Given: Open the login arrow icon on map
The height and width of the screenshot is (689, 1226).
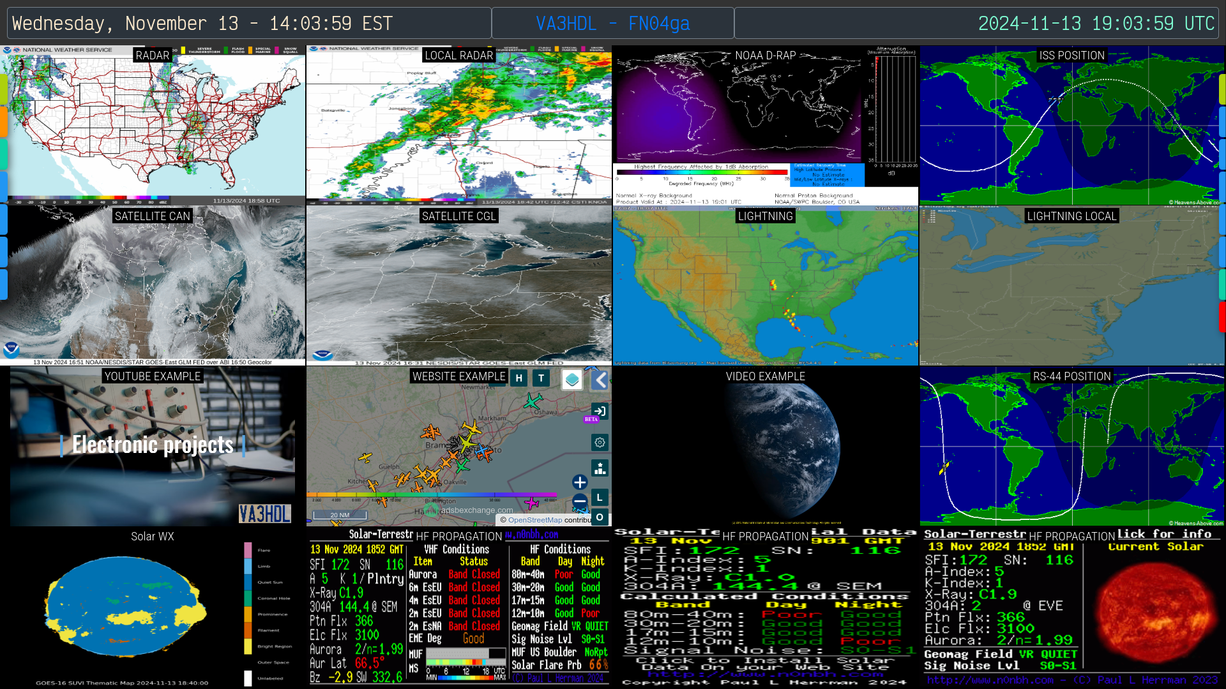Looking at the screenshot, I should pos(600,411).
